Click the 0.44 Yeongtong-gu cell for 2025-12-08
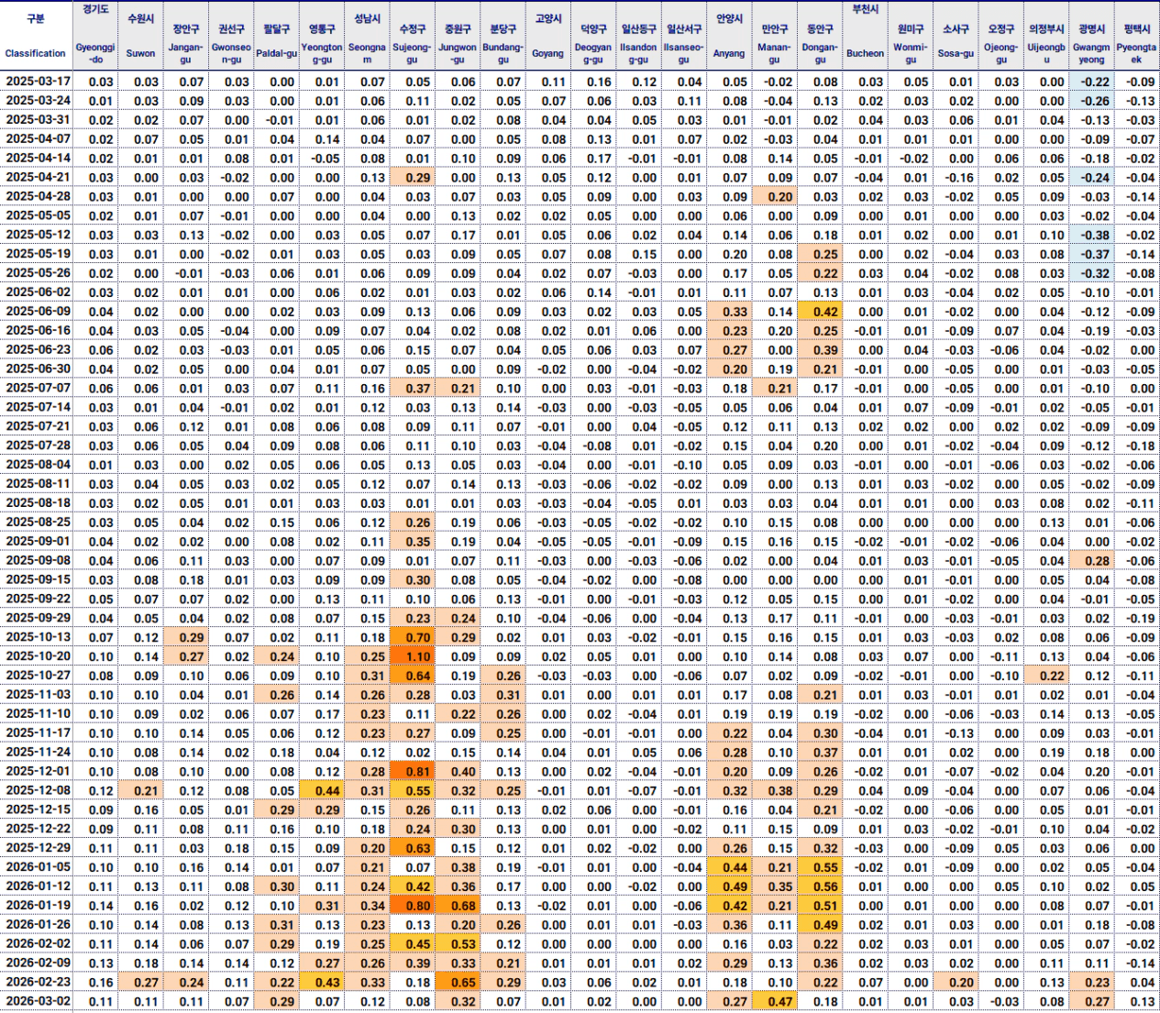The height and width of the screenshot is (1013, 1160). coord(322,790)
